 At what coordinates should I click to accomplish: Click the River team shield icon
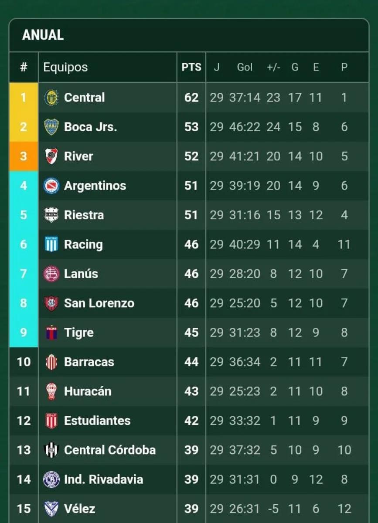pyautogui.click(x=51, y=156)
